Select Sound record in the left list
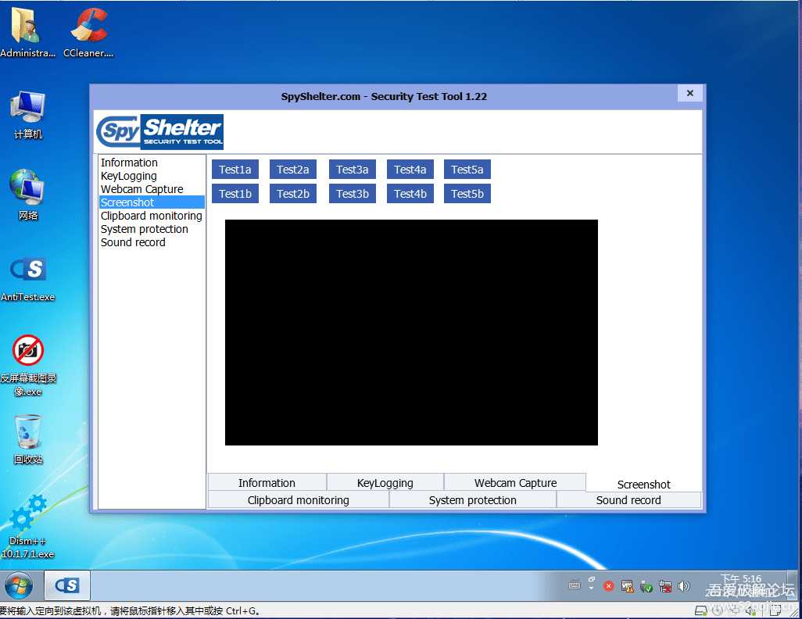Image resolution: width=802 pixels, height=619 pixels. tap(133, 242)
